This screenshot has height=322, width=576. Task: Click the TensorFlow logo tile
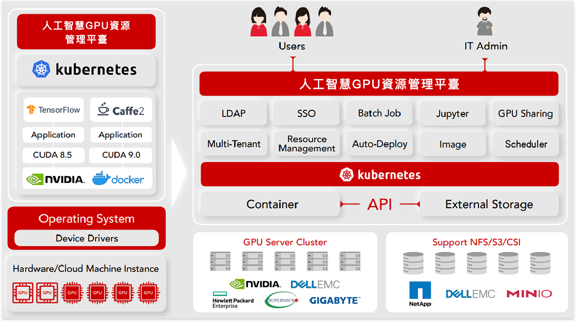click(x=53, y=109)
